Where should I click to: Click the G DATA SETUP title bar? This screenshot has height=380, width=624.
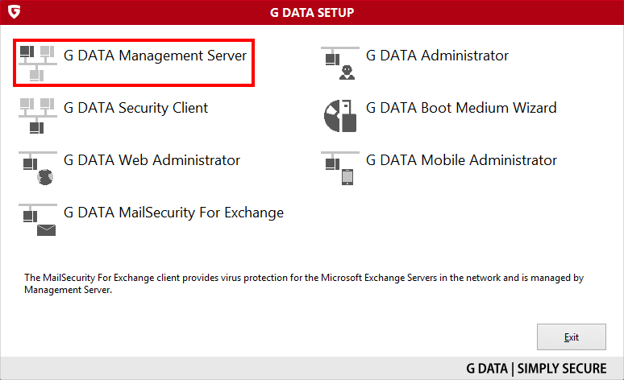pyautogui.click(x=312, y=12)
